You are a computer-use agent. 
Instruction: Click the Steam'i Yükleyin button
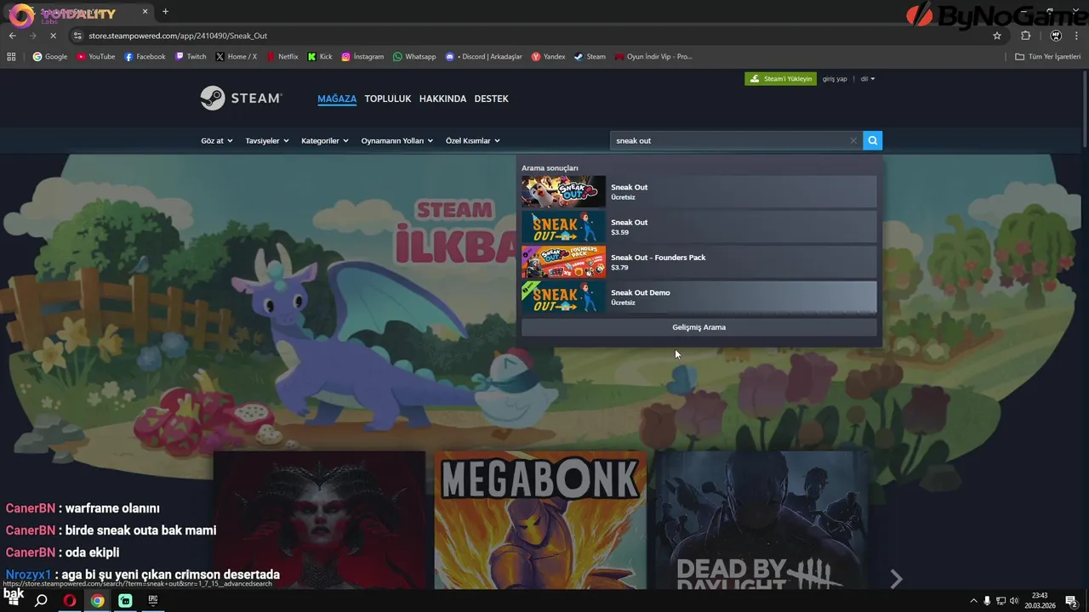pyautogui.click(x=780, y=79)
